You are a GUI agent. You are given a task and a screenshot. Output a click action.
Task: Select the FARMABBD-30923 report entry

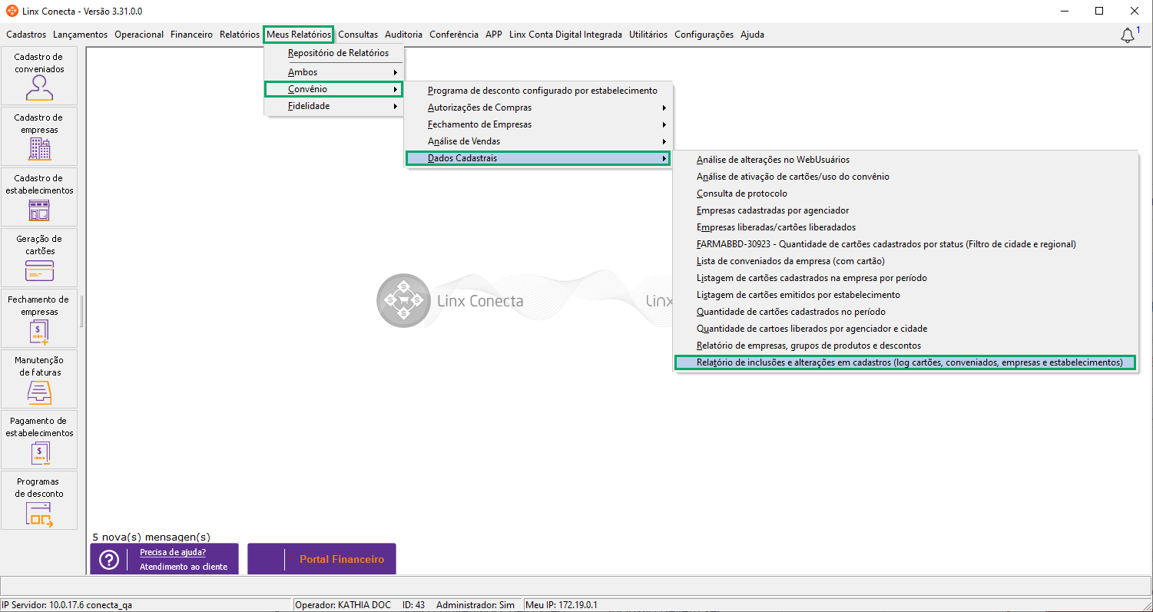[906, 244]
